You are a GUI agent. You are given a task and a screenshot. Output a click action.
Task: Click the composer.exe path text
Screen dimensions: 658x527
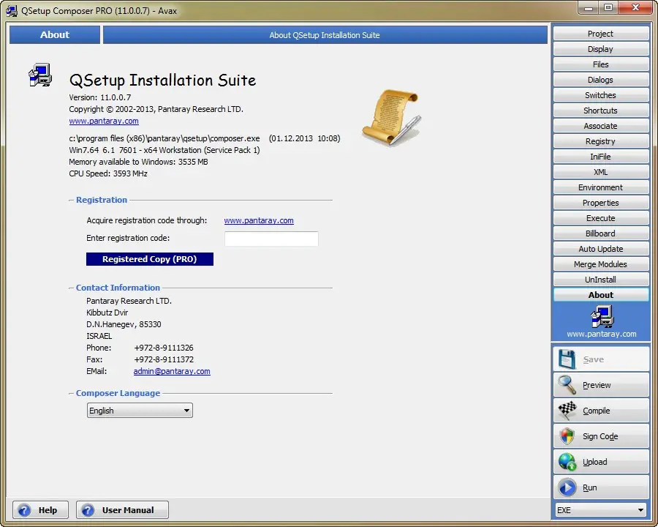[164, 138]
